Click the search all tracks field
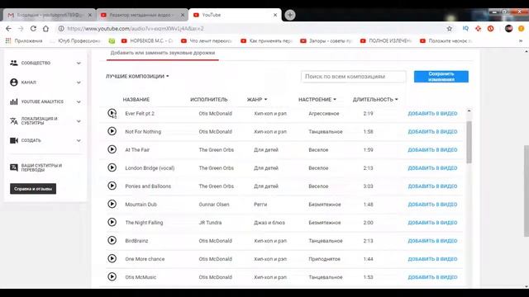The height and width of the screenshot is (297, 529). (x=353, y=77)
